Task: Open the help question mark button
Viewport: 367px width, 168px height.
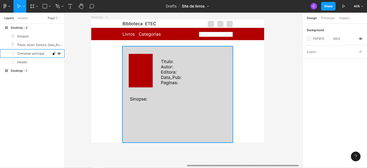Action: [x=355, y=156]
